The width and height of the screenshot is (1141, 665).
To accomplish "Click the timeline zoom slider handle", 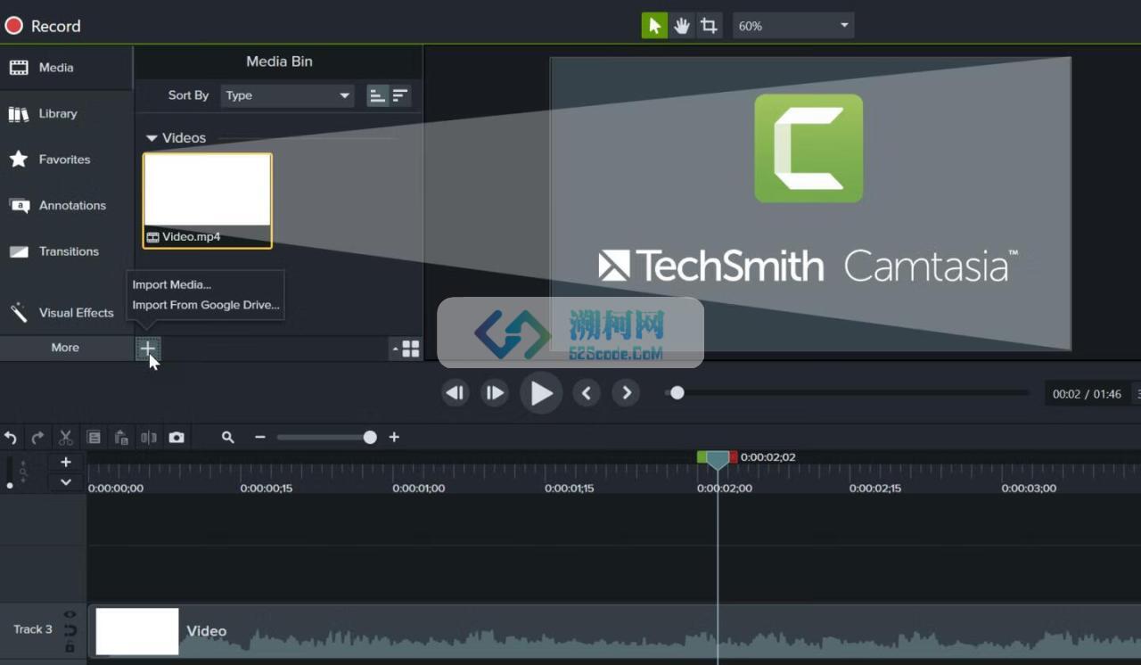I will tap(370, 438).
